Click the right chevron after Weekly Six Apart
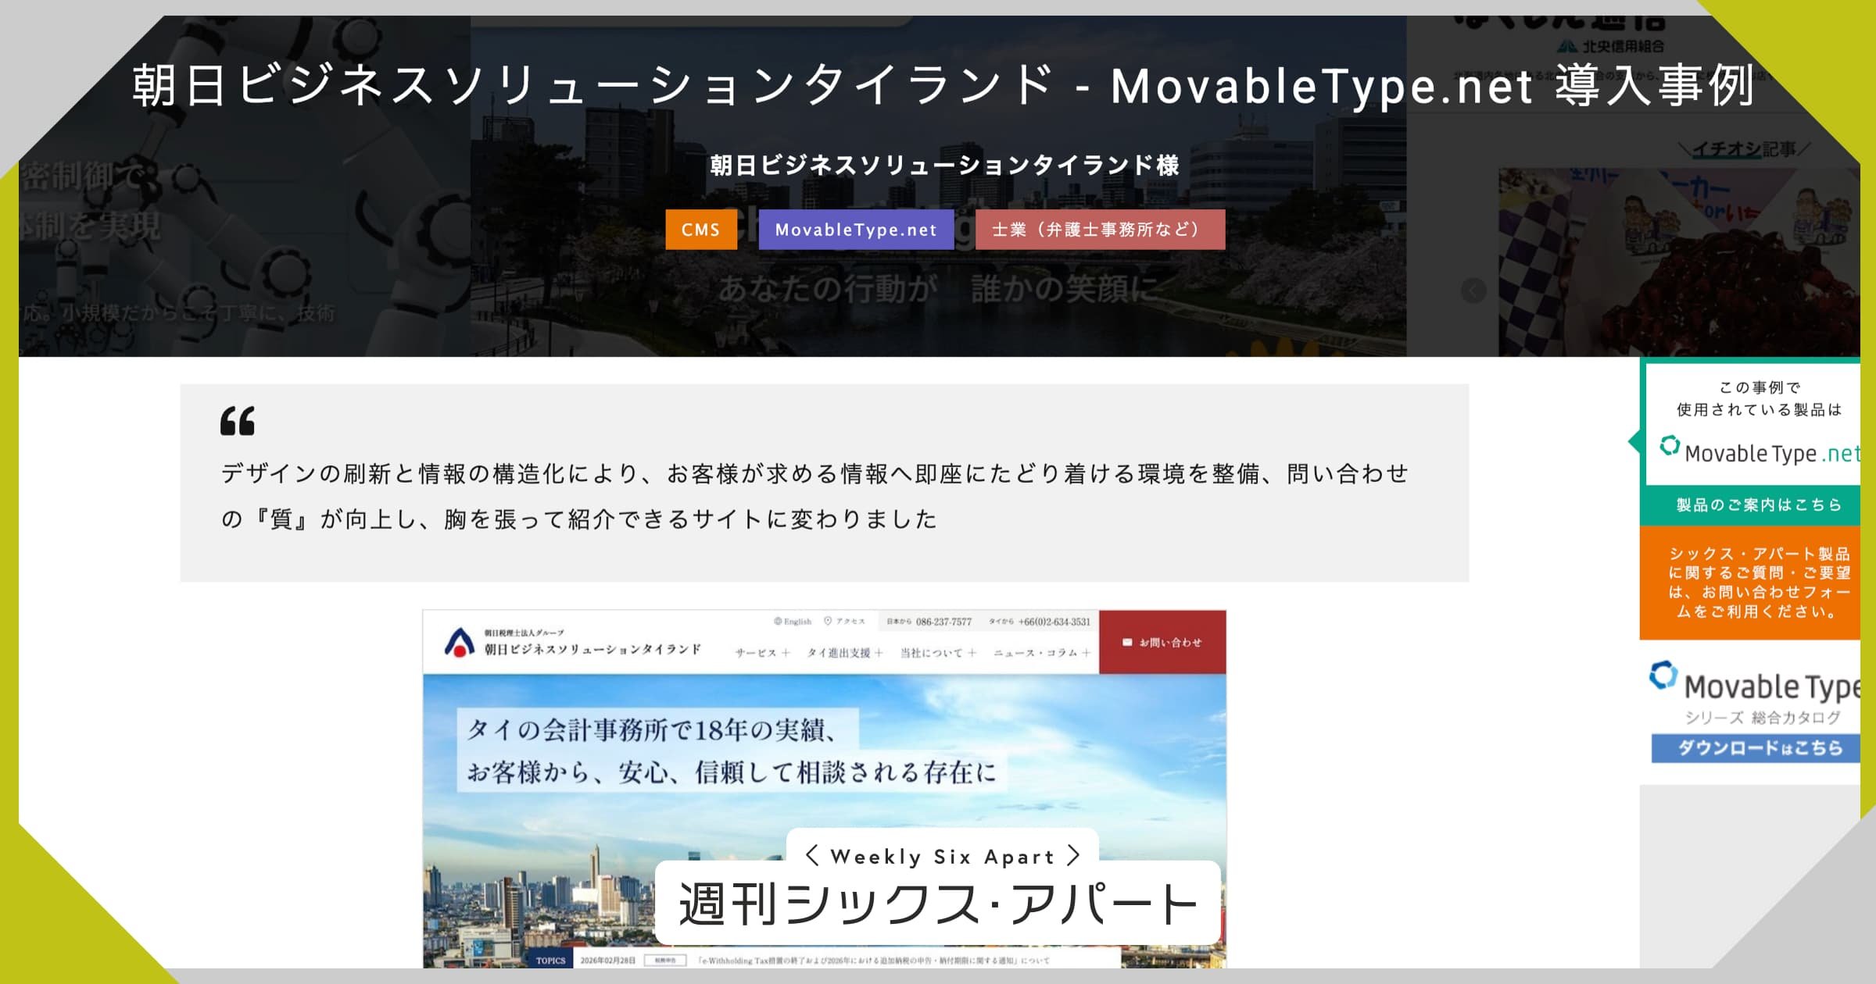The width and height of the screenshot is (1876, 984). click(x=1074, y=856)
